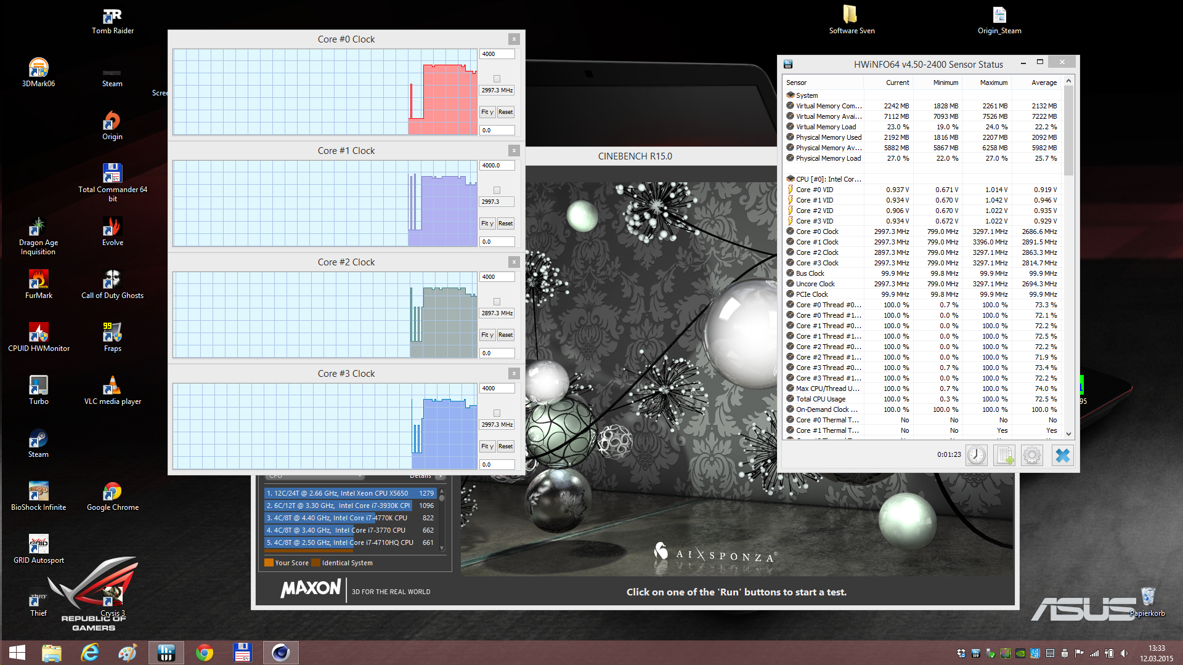The width and height of the screenshot is (1183, 665).
Task: Click the Average column header
Action: (x=1044, y=83)
